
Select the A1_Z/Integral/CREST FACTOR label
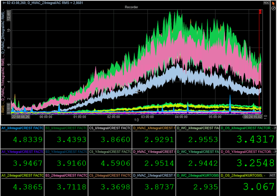(22, 176)
